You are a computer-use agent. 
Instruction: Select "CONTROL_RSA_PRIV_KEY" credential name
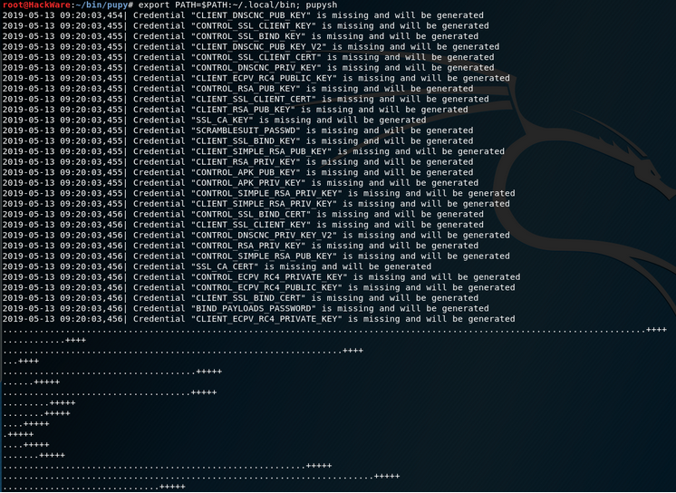[x=248, y=246]
